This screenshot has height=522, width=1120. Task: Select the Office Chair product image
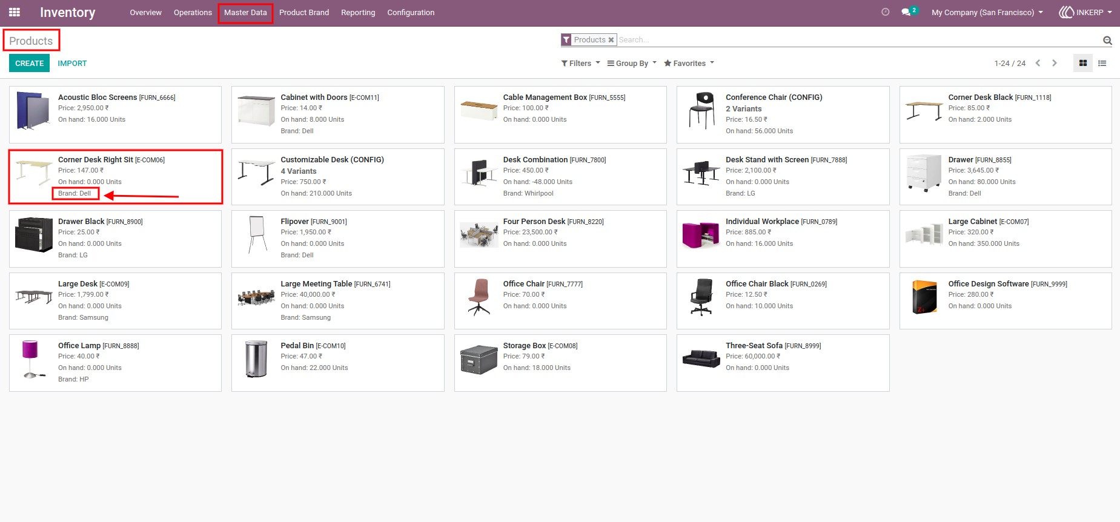(x=479, y=297)
